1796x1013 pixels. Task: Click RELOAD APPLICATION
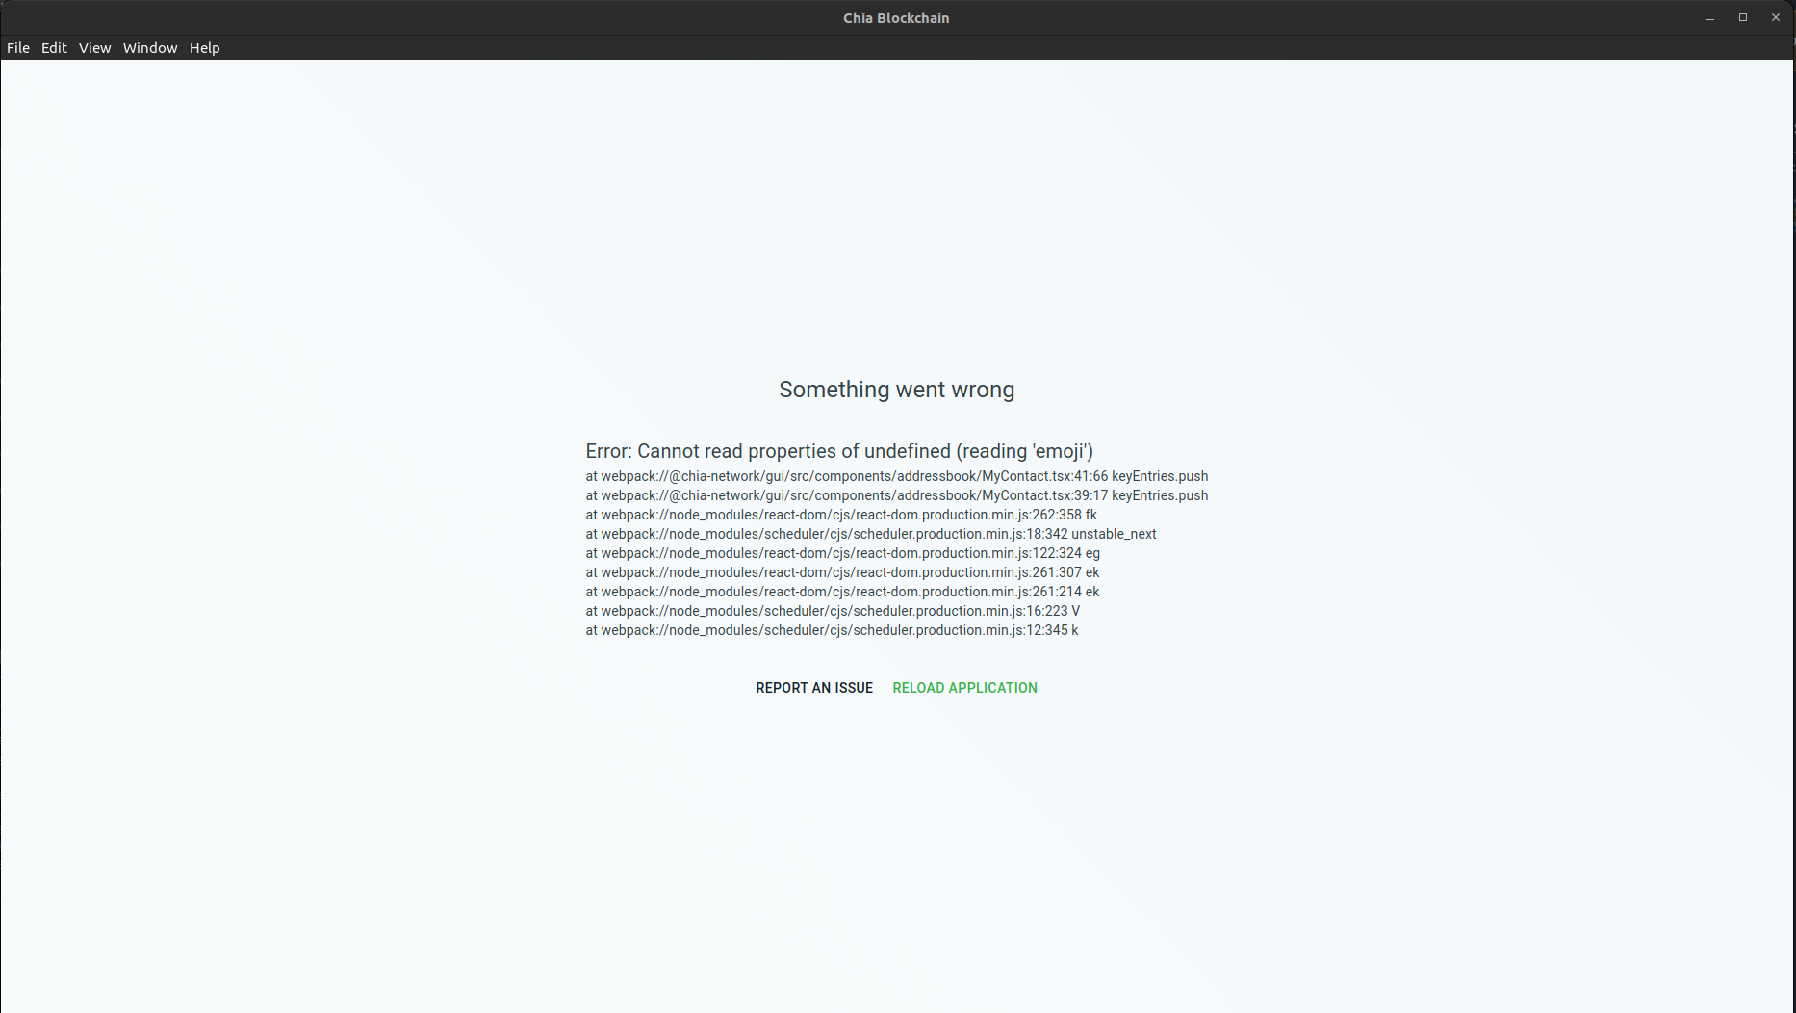pyautogui.click(x=963, y=687)
